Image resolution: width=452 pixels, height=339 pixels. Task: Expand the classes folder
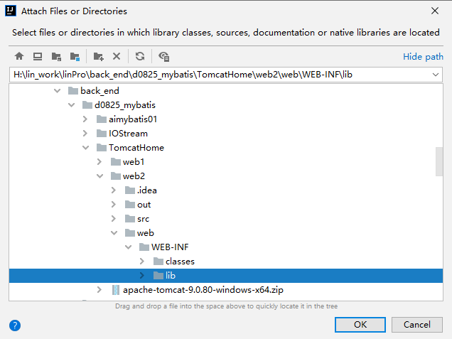coord(142,262)
